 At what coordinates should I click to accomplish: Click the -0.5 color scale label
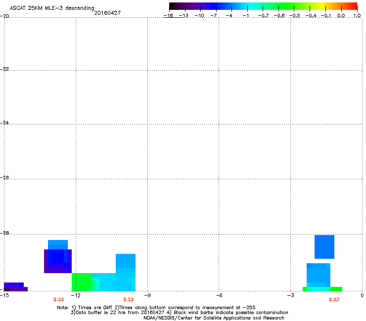[295, 16]
